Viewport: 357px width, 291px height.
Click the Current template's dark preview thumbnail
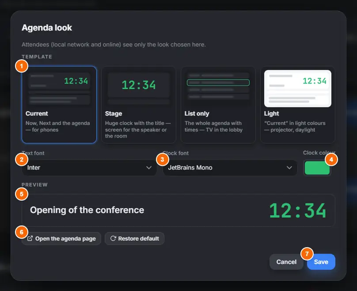[x=59, y=88]
